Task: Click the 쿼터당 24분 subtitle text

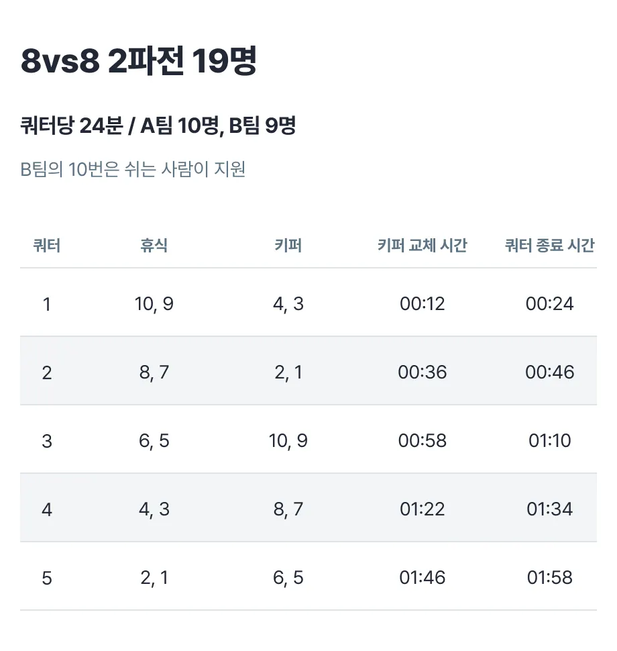Action: click(x=158, y=126)
